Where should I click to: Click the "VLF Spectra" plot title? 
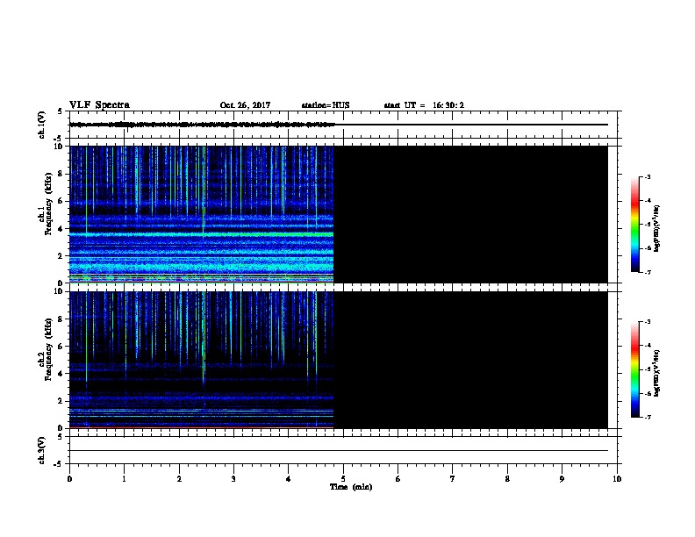99,105
